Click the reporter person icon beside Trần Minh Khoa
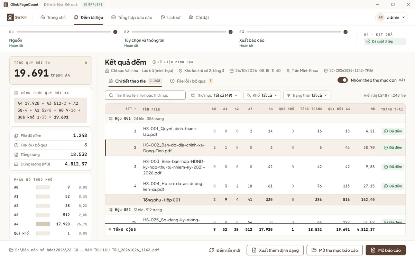Viewport: 415px width, 259px height. (x=288, y=71)
